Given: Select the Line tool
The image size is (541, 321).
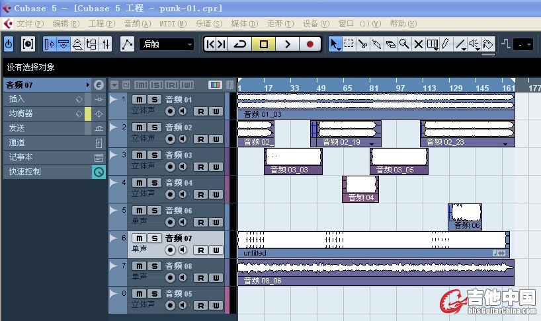Looking at the screenshot, I should [x=460, y=44].
